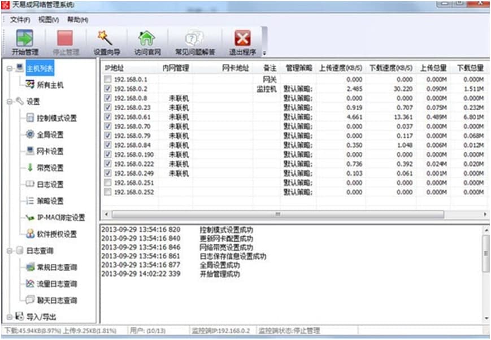Screen dimensions: 491x340
Task: Click the 访问官网 house icon
Action: [x=146, y=38]
